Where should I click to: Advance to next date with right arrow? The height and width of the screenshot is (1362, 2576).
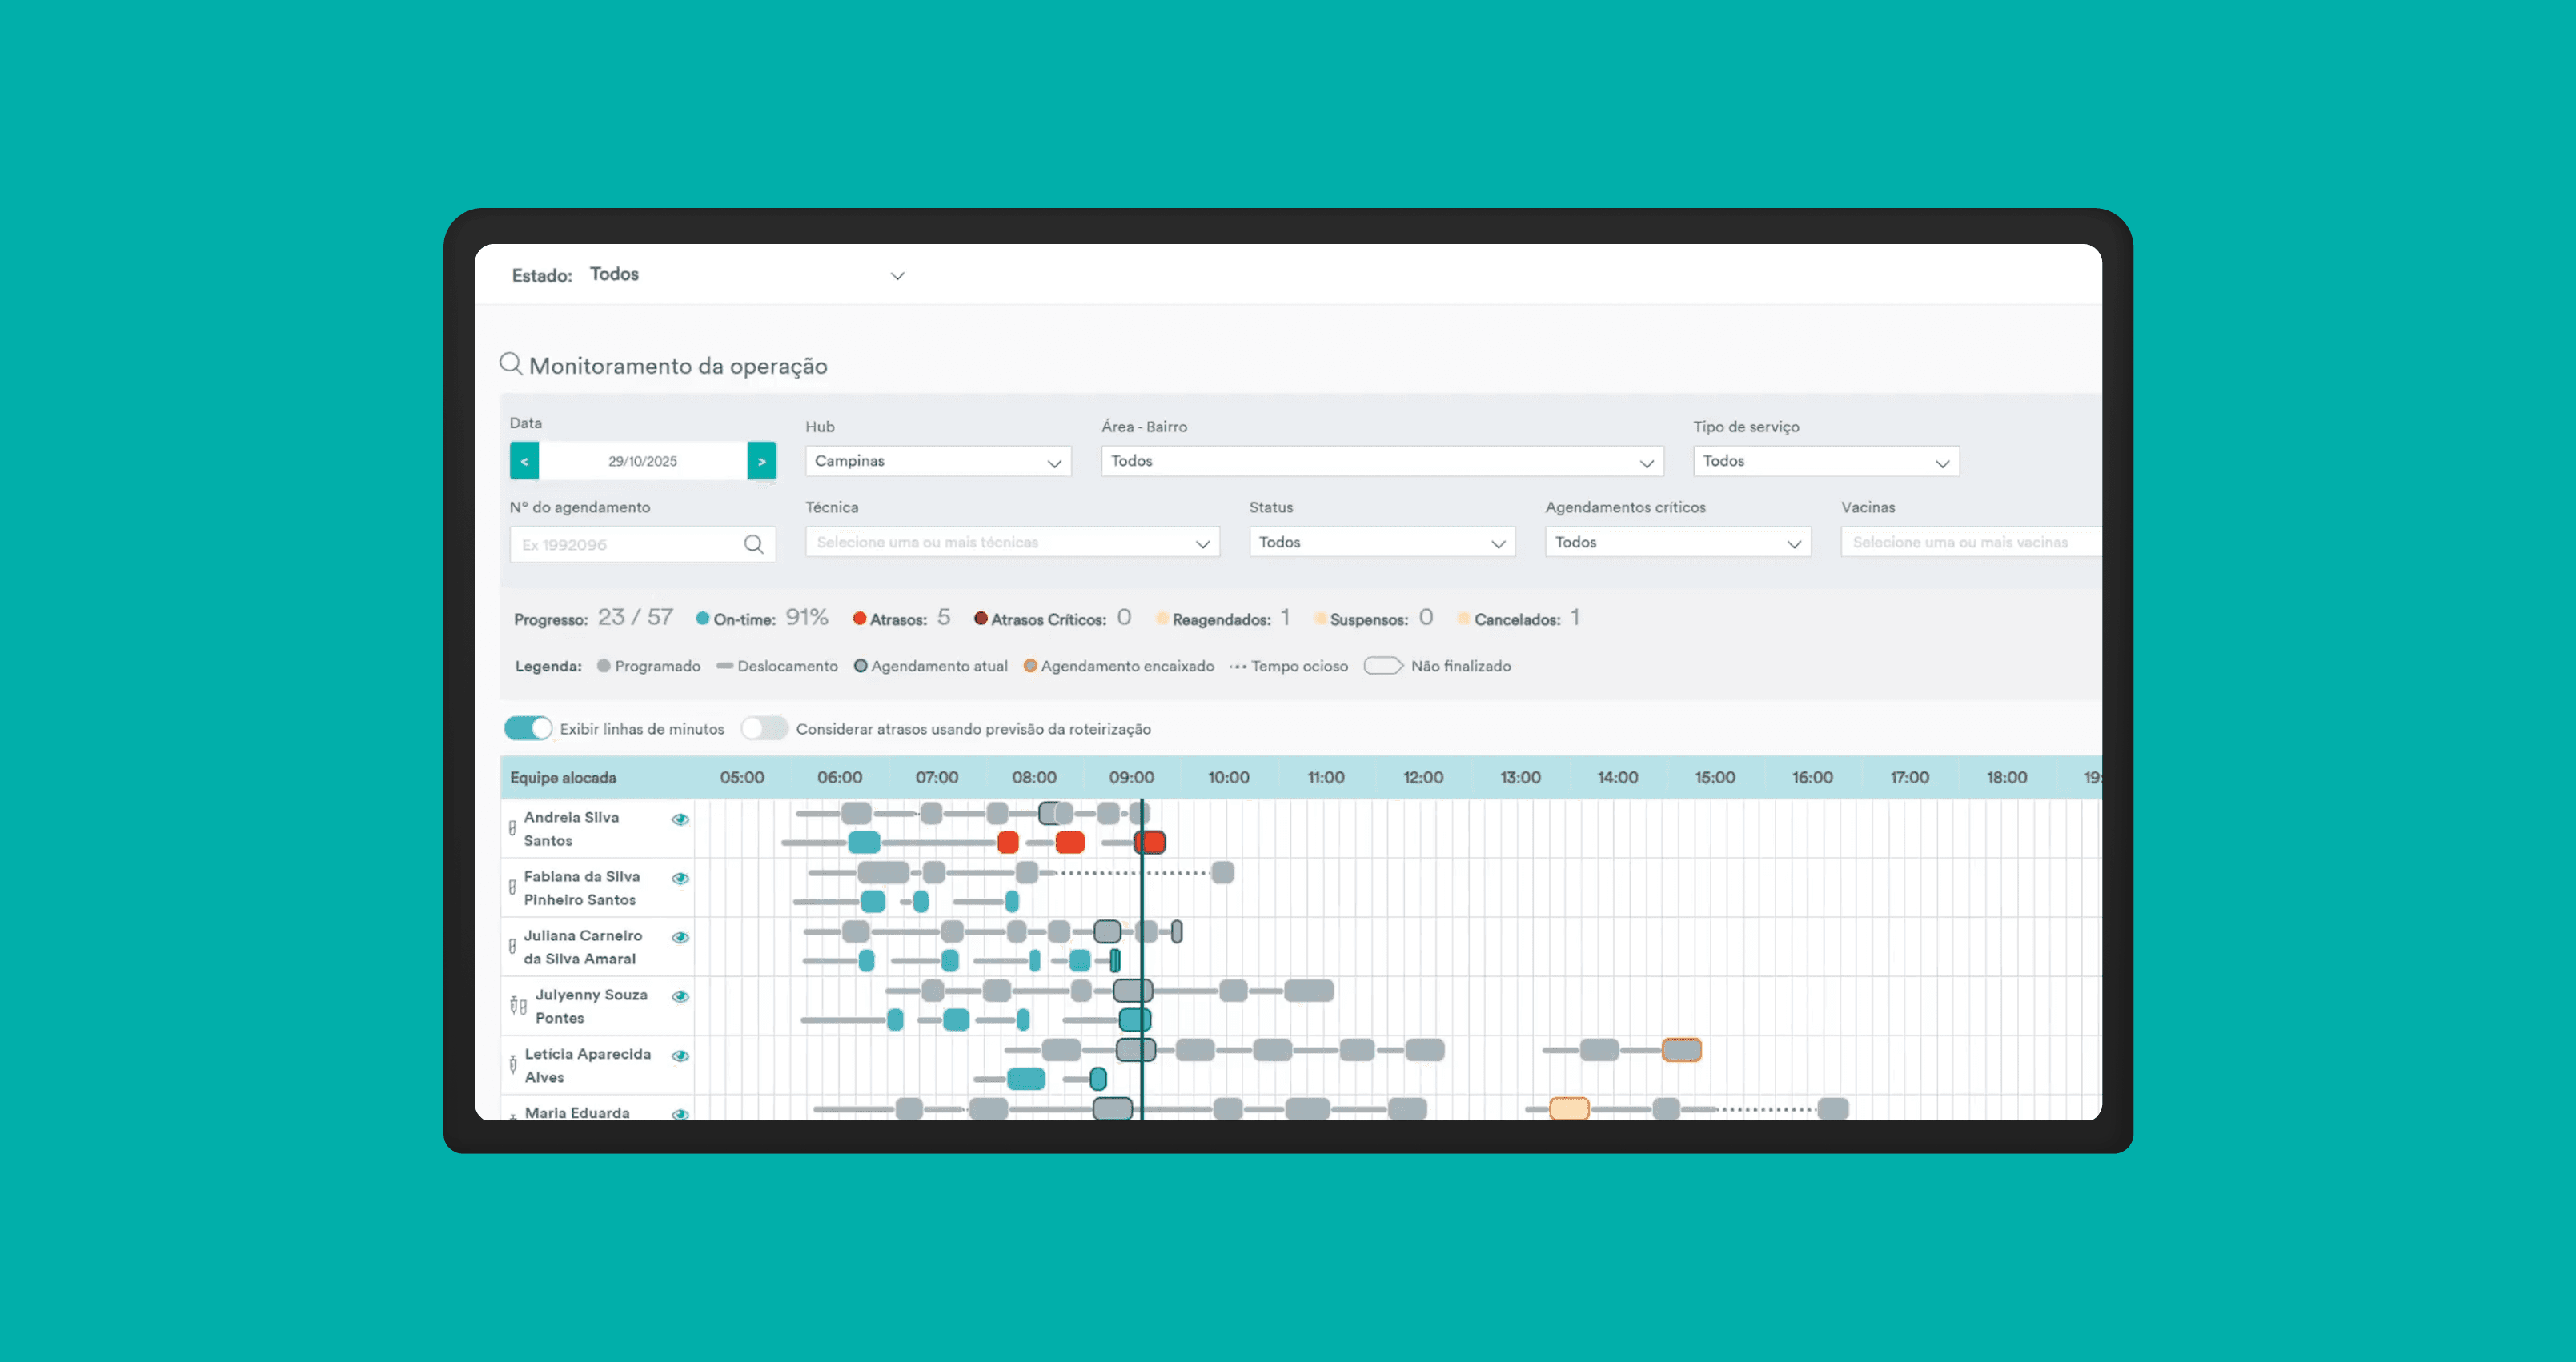pos(761,461)
